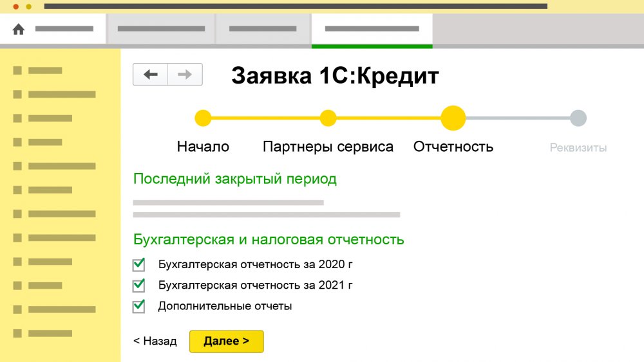
Task: Jump to the Партнеры сервиса step circle
Action: tap(328, 118)
